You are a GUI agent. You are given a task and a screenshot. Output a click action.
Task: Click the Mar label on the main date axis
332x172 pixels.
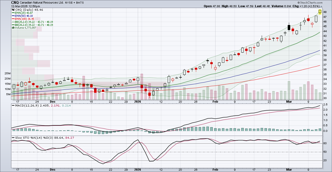(x=288, y=102)
